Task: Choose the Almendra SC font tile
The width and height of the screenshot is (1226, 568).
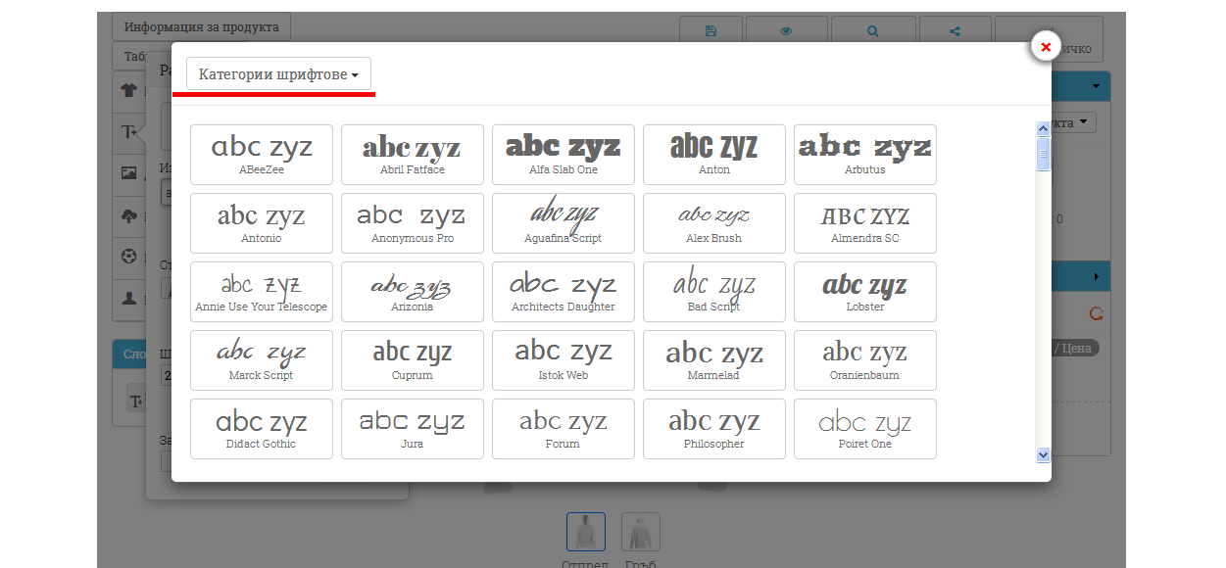Action: coord(864,223)
